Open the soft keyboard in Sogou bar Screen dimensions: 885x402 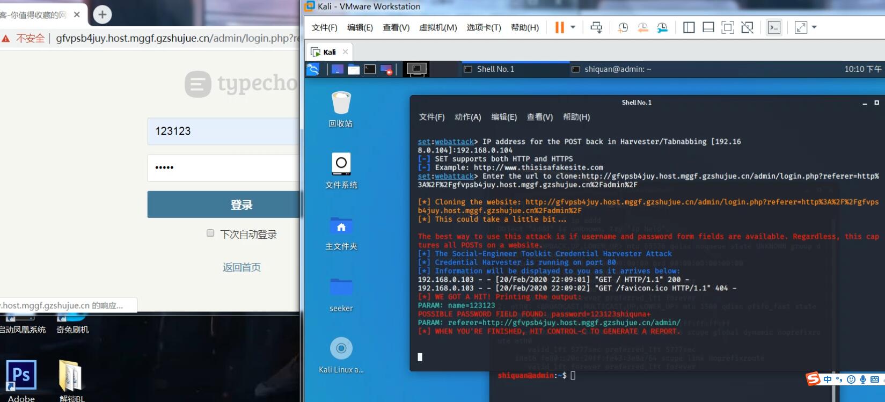click(875, 379)
